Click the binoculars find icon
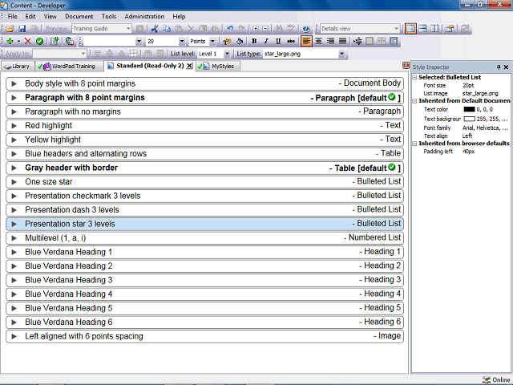The height and width of the screenshot is (385, 513). click(x=279, y=29)
